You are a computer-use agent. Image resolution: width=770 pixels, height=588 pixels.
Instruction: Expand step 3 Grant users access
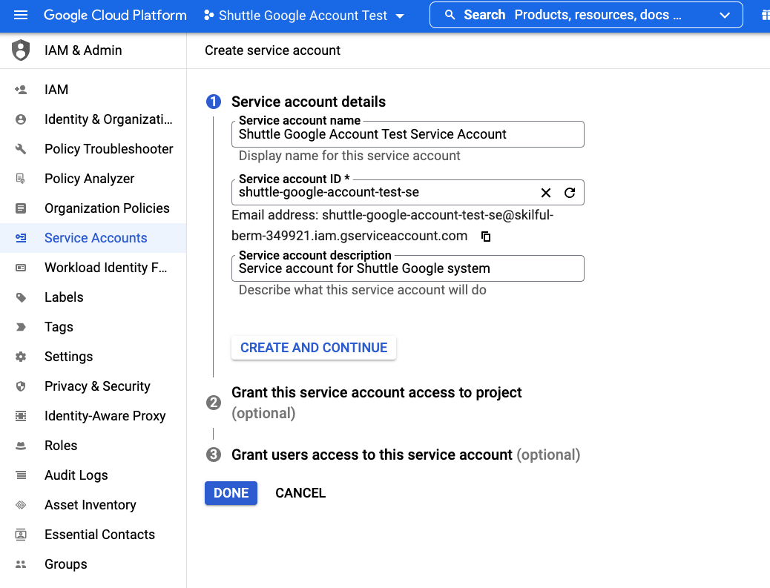click(x=372, y=455)
